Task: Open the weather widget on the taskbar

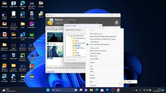Action: (9, 90)
